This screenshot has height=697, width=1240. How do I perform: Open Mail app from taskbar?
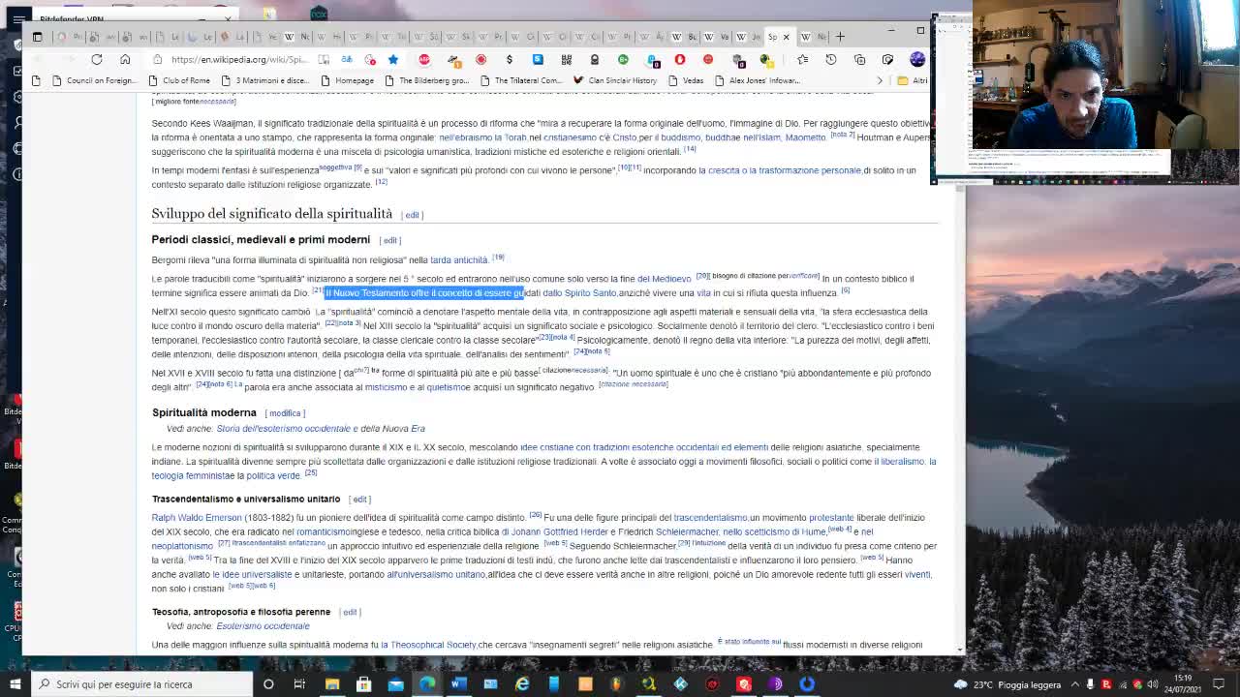click(395, 684)
